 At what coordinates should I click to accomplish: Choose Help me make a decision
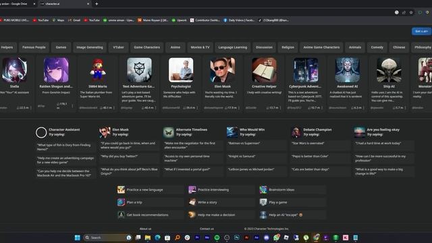[221, 215]
